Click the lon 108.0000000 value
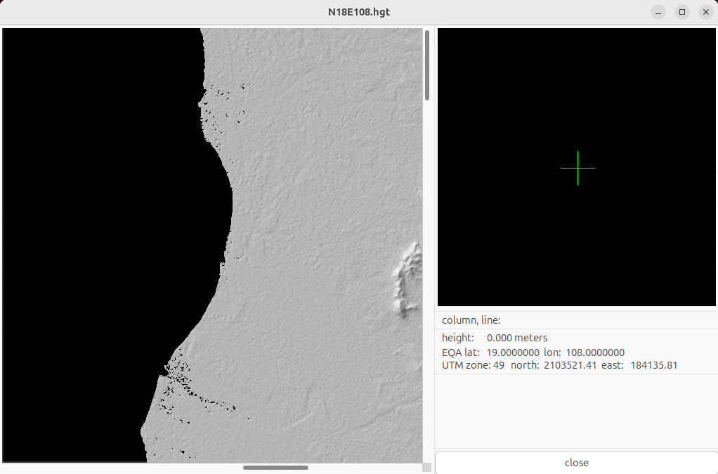Viewport: 718px width, 474px height. coord(595,353)
